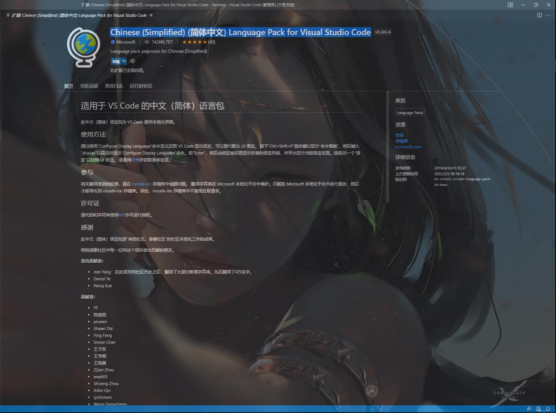Open the 市场 marketplace resource link

pyautogui.click(x=399, y=135)
